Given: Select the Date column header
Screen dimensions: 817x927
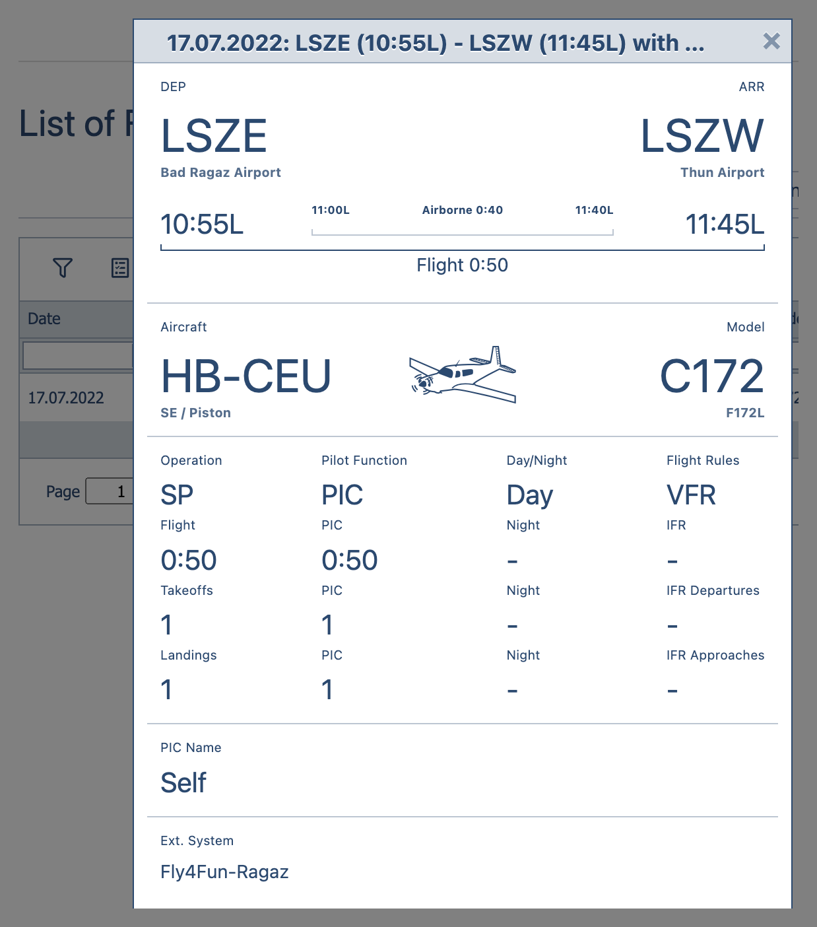Looking at the screenshot, I should click(x=77, y=319).
